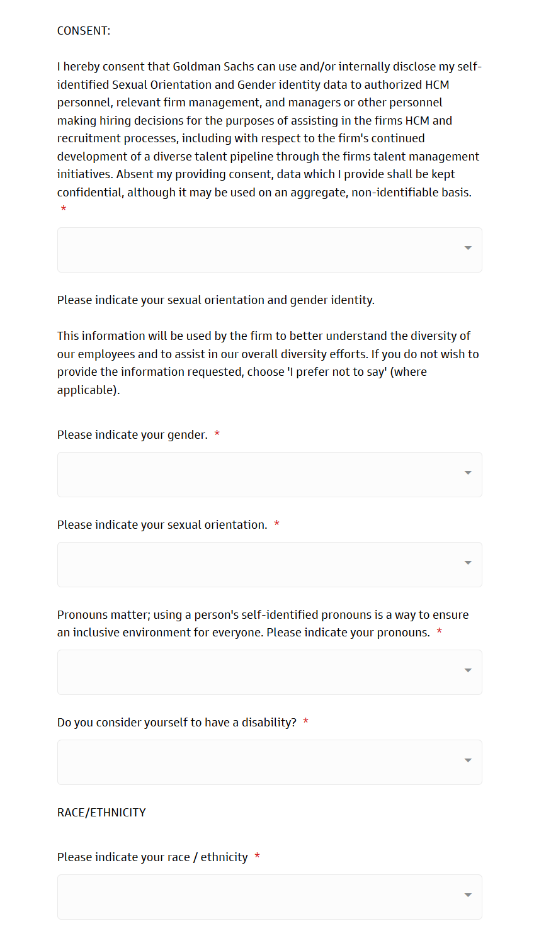
Task: Open the sexual orientation dropdown
Action: [x=270, y=565]
